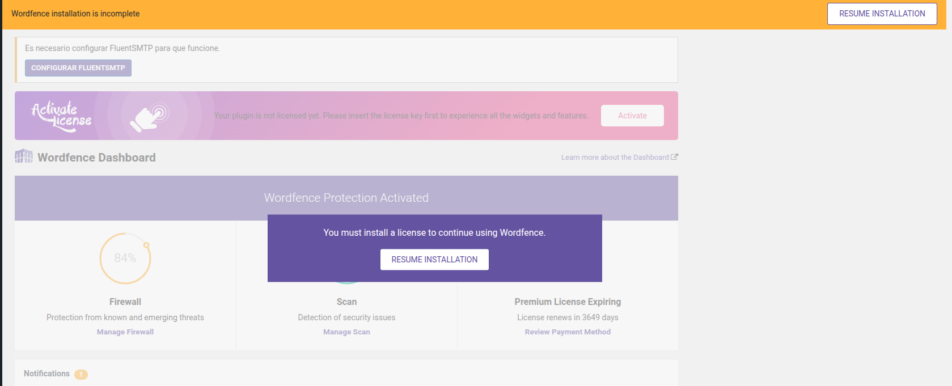The height and width of the screenshot is (386, 952).
Task: Click the Scan section heading
Action: point(346,302)
